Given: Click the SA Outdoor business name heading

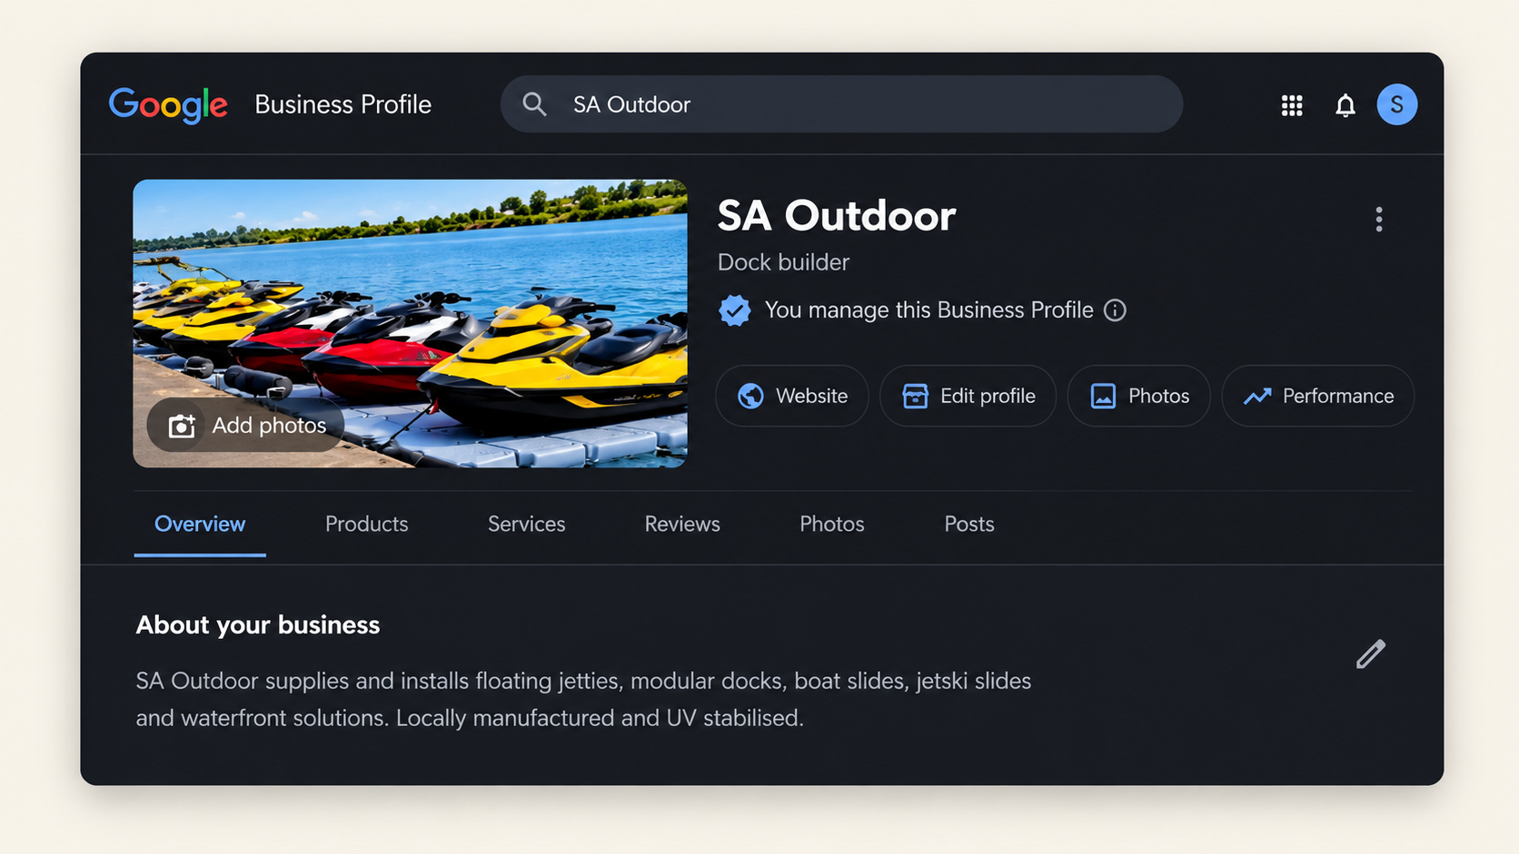Looking at the screenshot, I should click(837, 216).
